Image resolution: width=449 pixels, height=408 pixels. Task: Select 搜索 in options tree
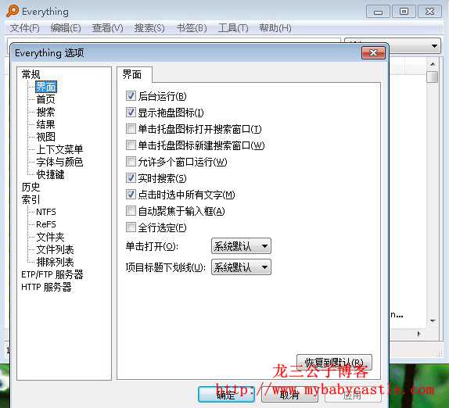[46, 112]
